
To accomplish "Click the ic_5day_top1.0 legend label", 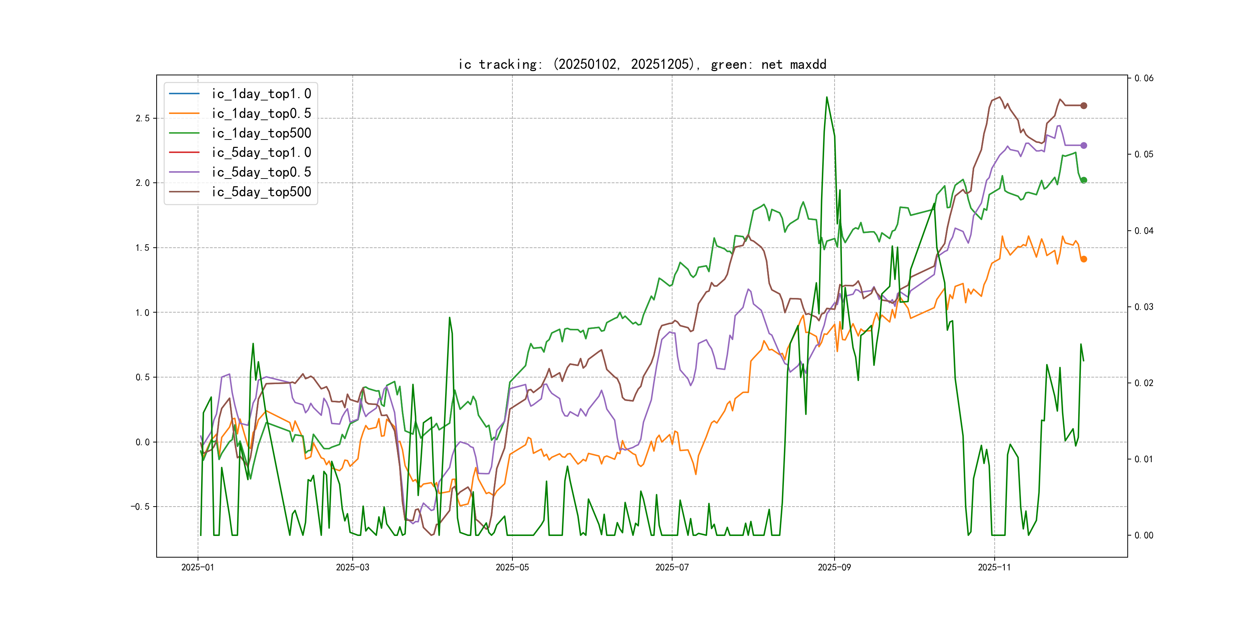I will tap(261, 153).
